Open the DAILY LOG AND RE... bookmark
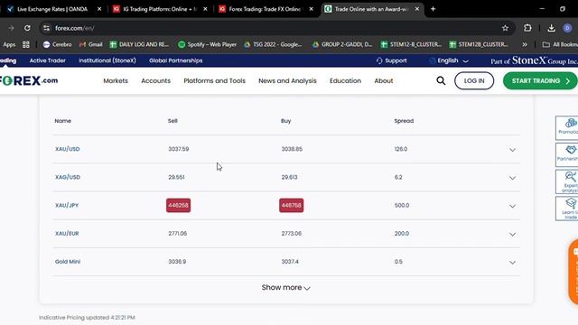Viewport: 578px width, 325px height. (x=139, y=44)
